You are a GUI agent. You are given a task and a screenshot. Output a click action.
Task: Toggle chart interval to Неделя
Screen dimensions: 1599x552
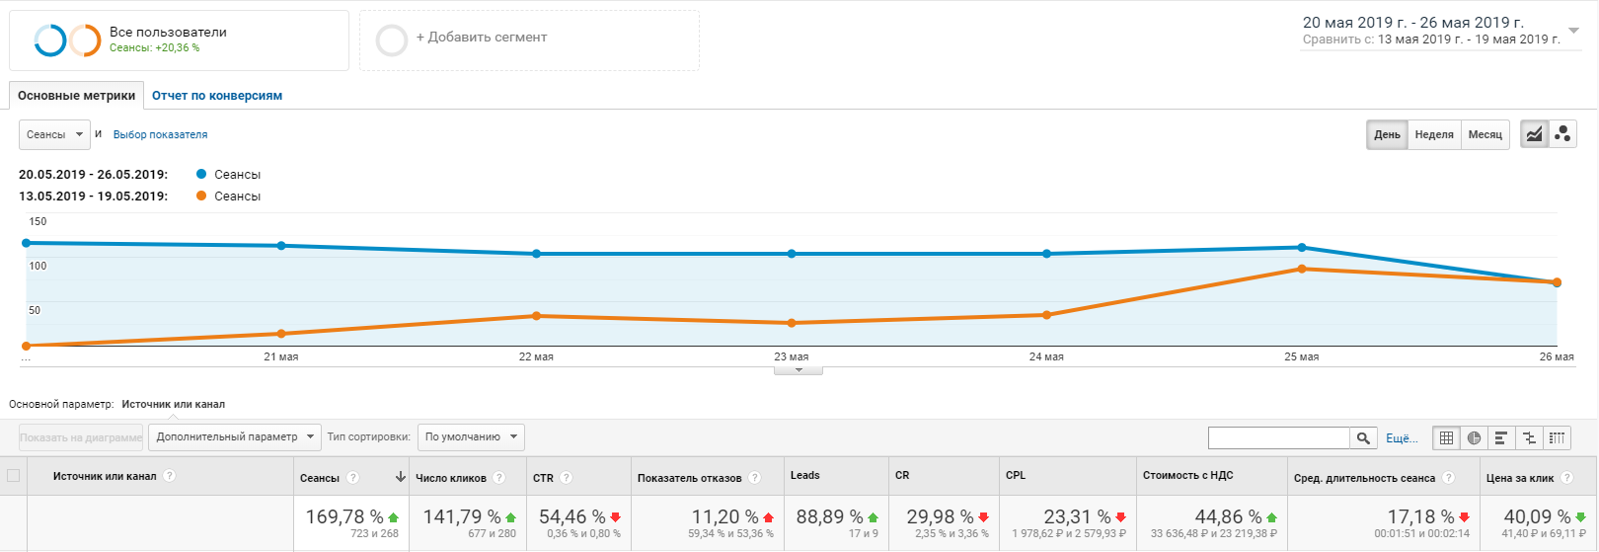(x=1433, y=134)
